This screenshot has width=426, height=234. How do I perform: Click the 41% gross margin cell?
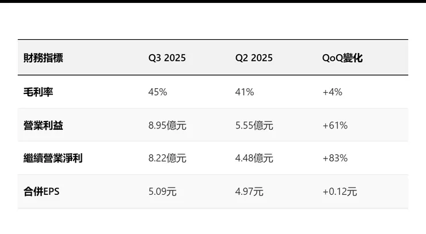coord(245,92)
